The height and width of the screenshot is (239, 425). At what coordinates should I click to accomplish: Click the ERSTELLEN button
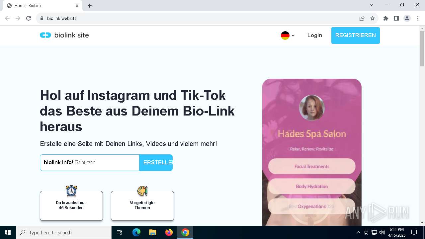(156, 163)
